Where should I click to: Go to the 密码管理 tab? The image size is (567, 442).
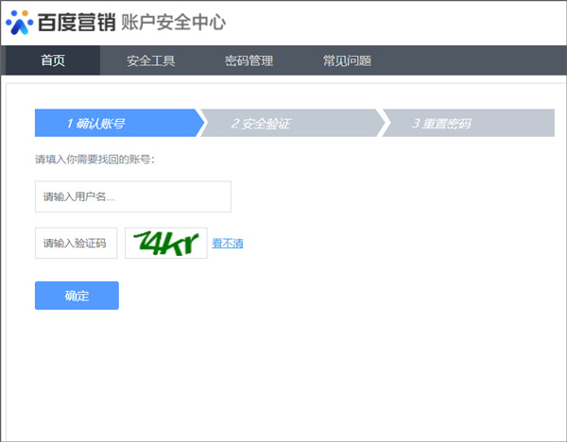[x=249, y=61]
